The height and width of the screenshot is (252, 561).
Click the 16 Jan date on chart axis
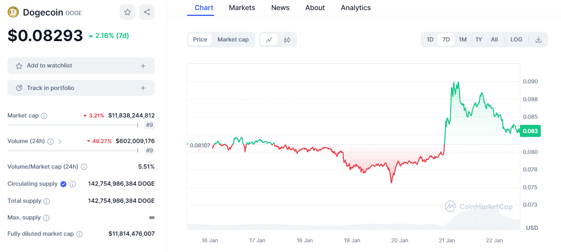(210, 240)
